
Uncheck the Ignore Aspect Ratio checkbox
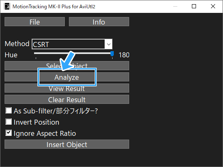pyautogui.click(x=9, y=133)
